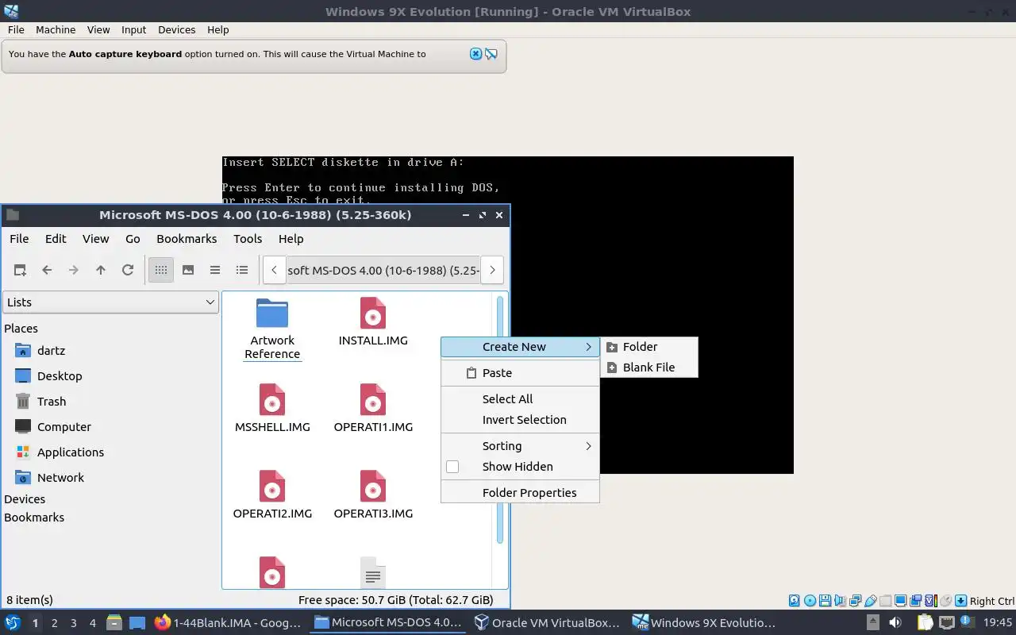Go up to parent folder

coord(101,270)
